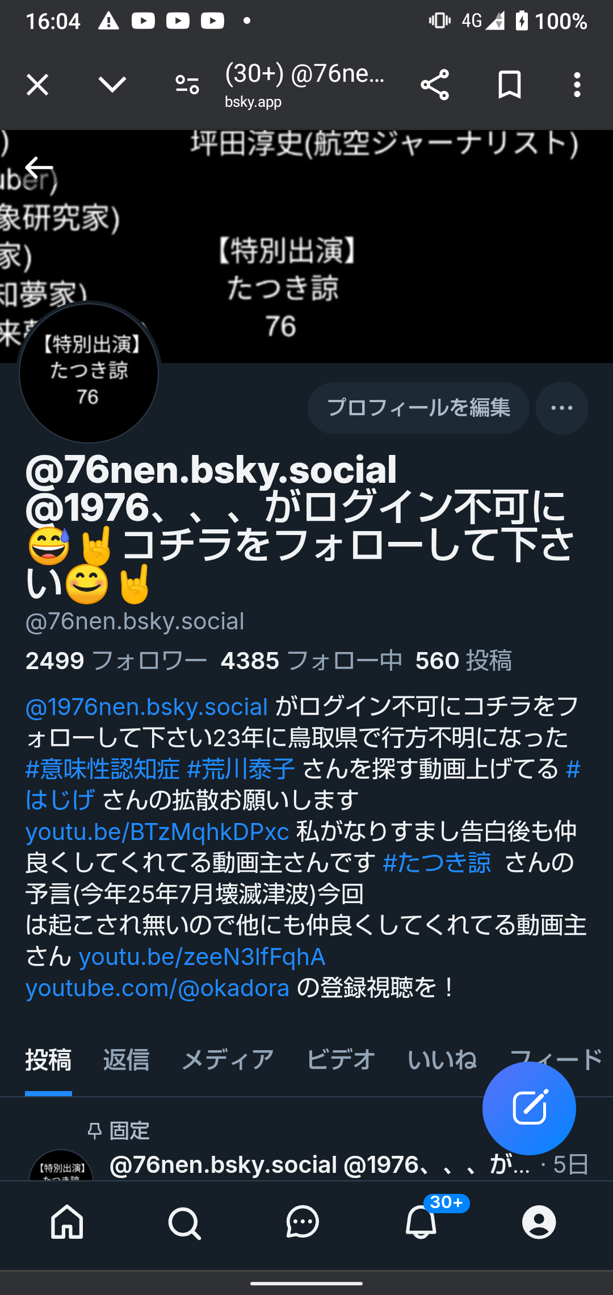Image resolution: width=613 pixels, height=1295 pixels.
Task: Tap the round profile avatar image
Action: click(89, 373)
